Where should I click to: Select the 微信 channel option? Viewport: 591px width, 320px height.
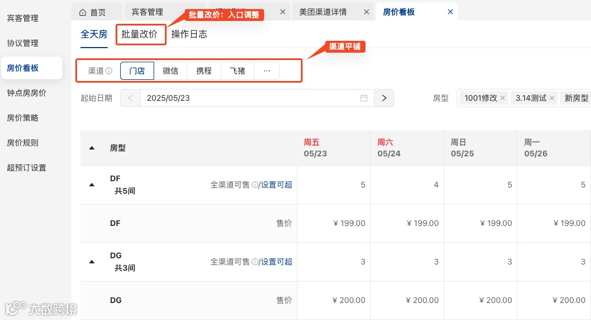pos(171,71)
